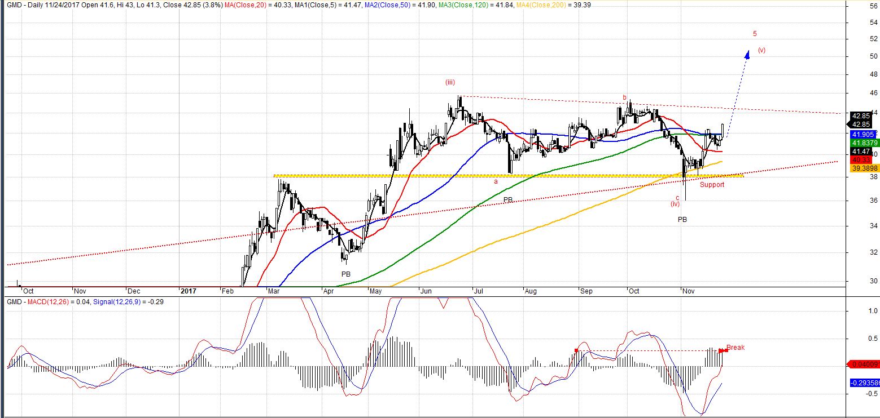Select the blue Signal value tag

865,383
